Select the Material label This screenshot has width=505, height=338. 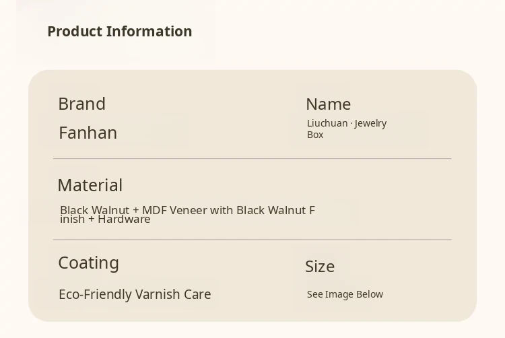point(90,185)
